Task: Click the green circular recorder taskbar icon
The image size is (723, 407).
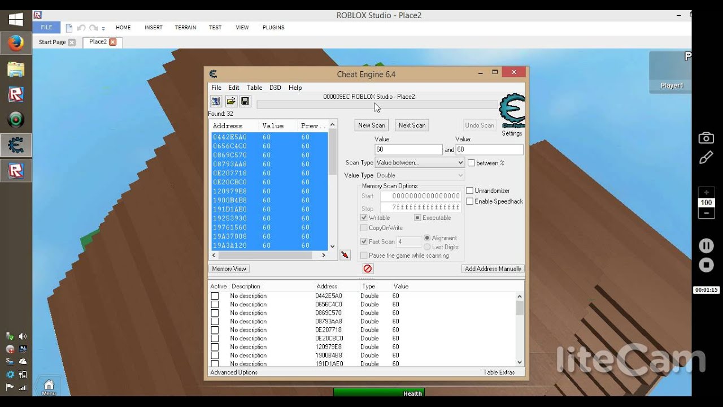Action: [x=16, y=120]
